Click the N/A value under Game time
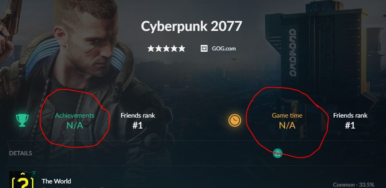This screenshot has height=188, width=386. pyautogui.click(x=287, y=125)
